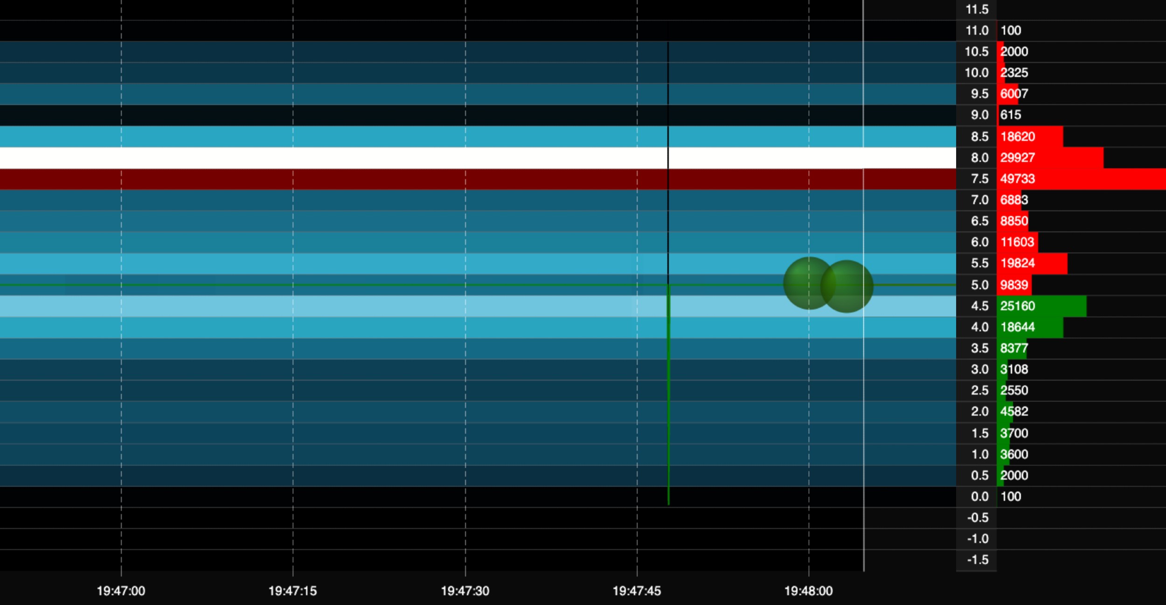
Task: Select the 4.5 price level label
Action: [x=979, y=306]
